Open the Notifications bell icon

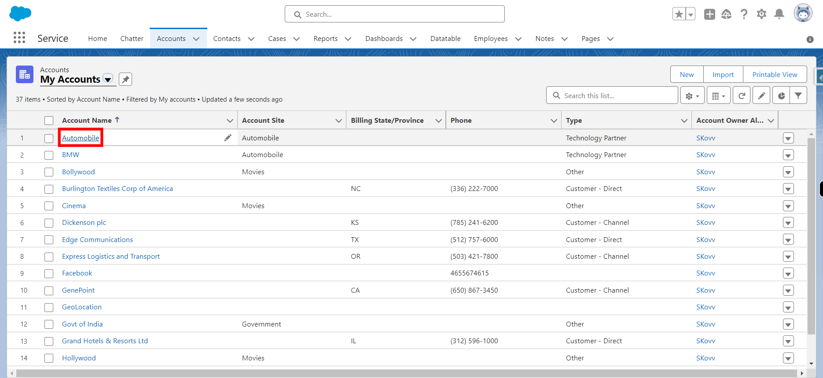click(x=779, y=14)
